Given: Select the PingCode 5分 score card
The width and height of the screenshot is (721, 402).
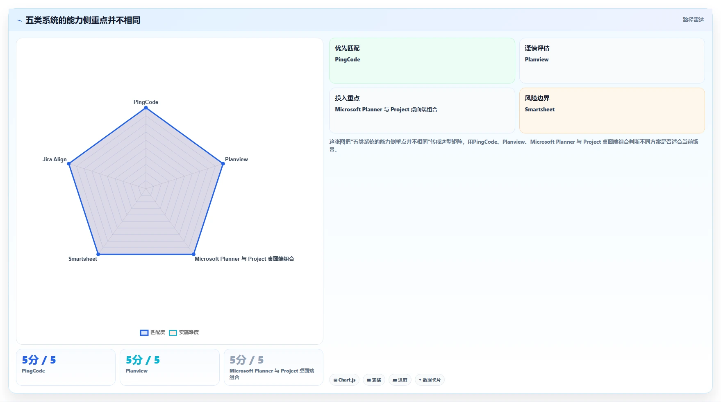Looking at the screenshot, I should 66,367.
